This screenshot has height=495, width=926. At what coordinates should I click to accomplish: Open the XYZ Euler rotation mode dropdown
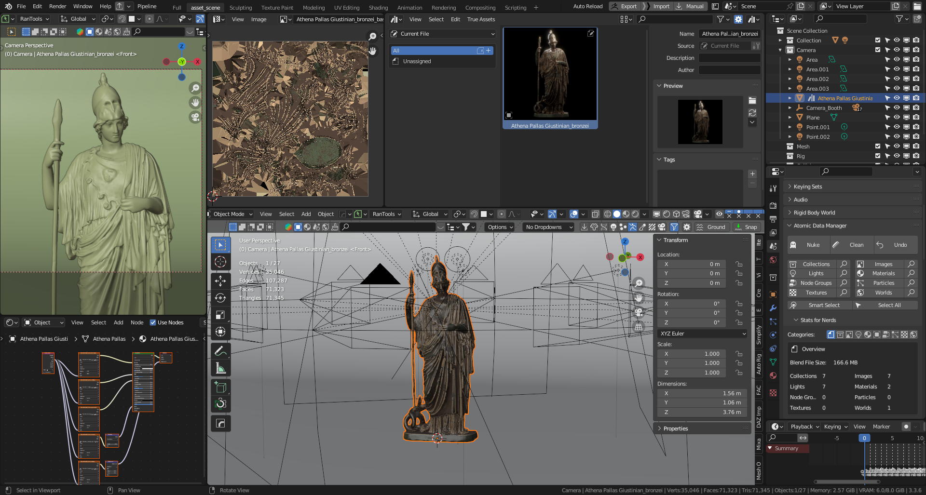point(702,334)
